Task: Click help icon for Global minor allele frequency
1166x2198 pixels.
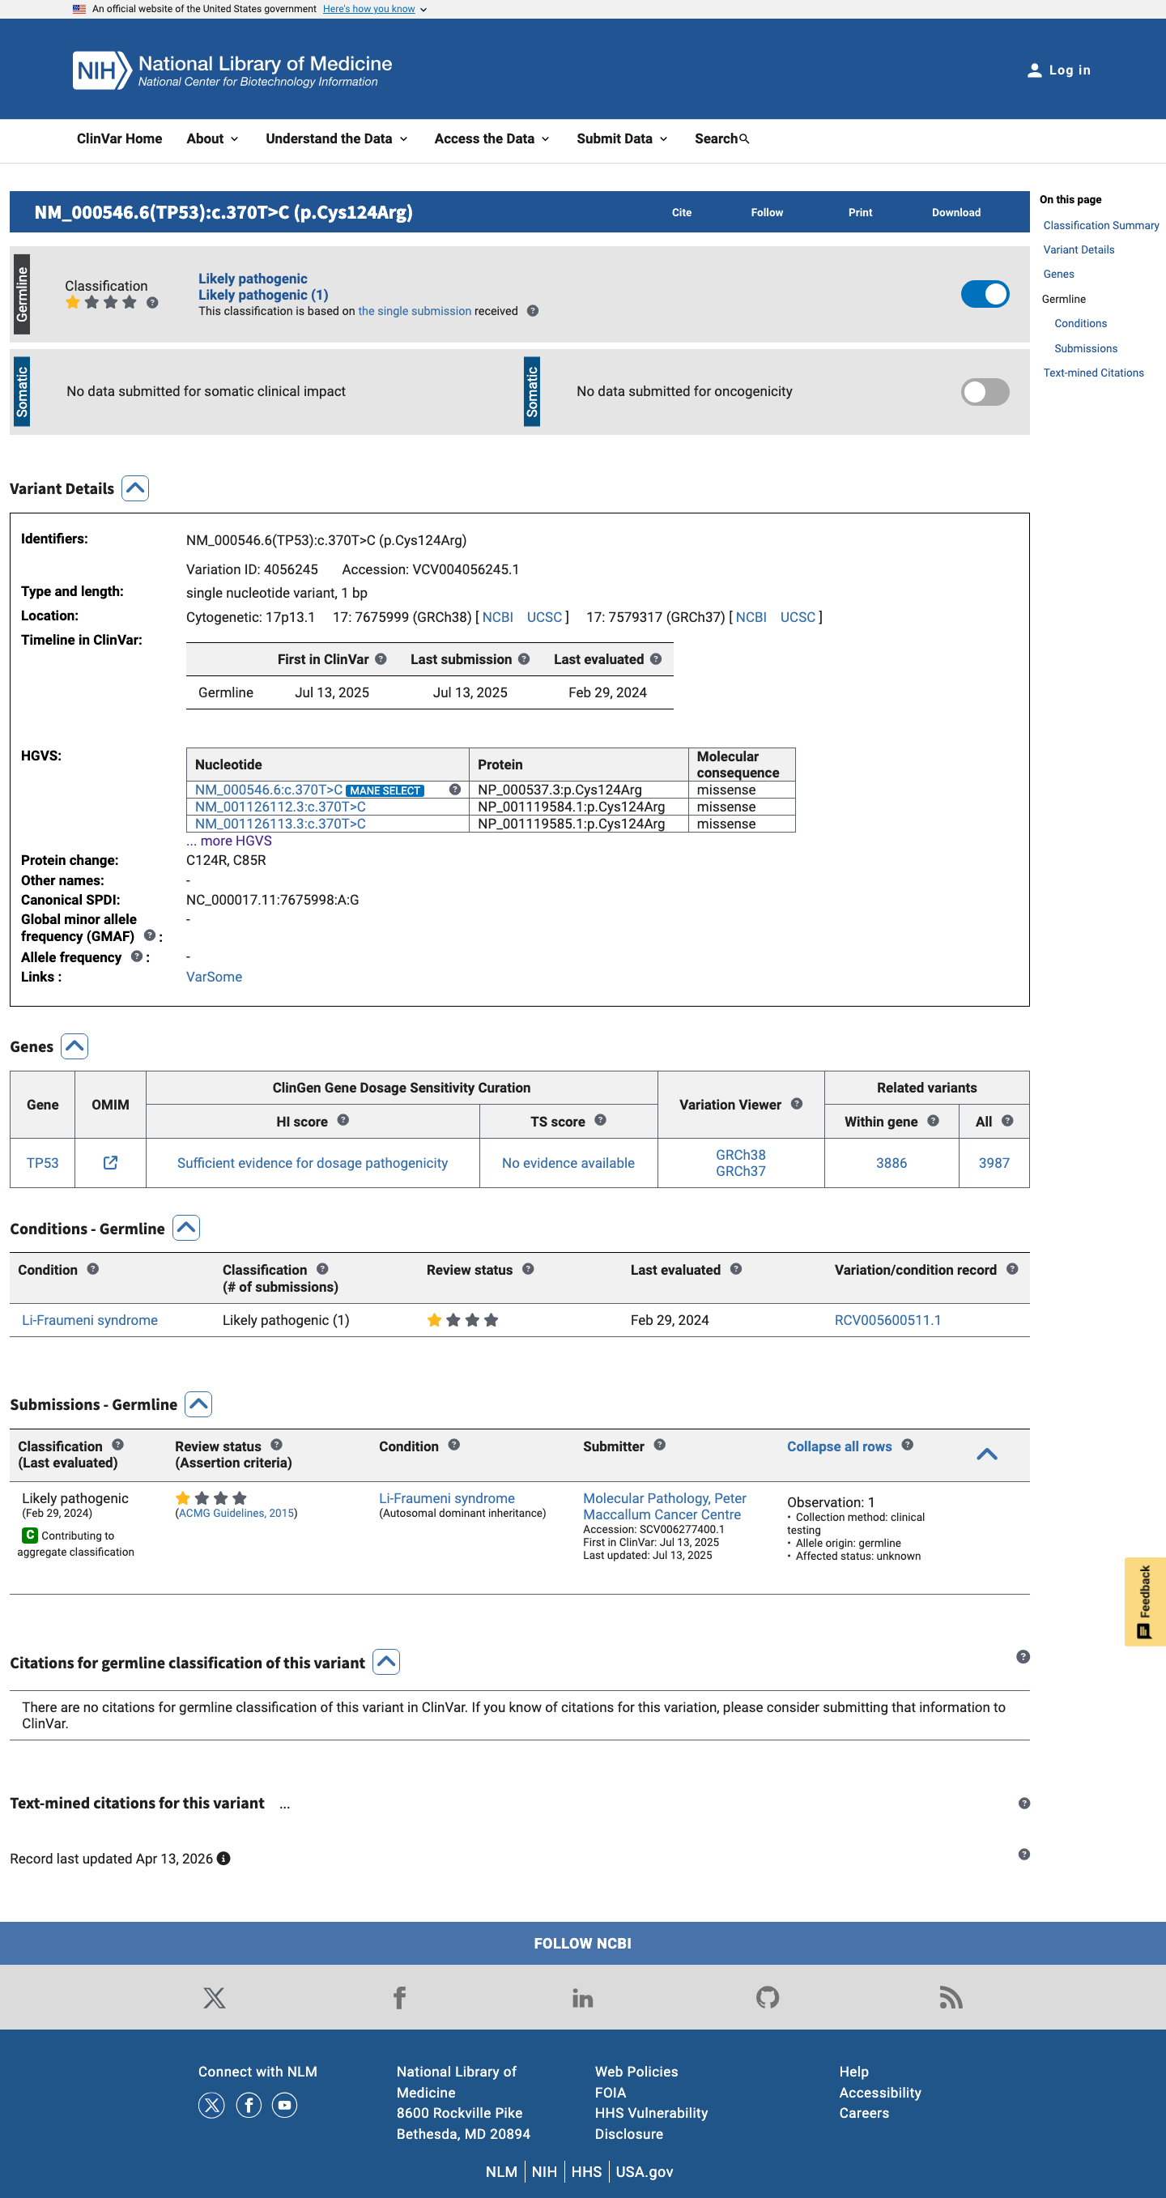Action: [x=149, y=935]
